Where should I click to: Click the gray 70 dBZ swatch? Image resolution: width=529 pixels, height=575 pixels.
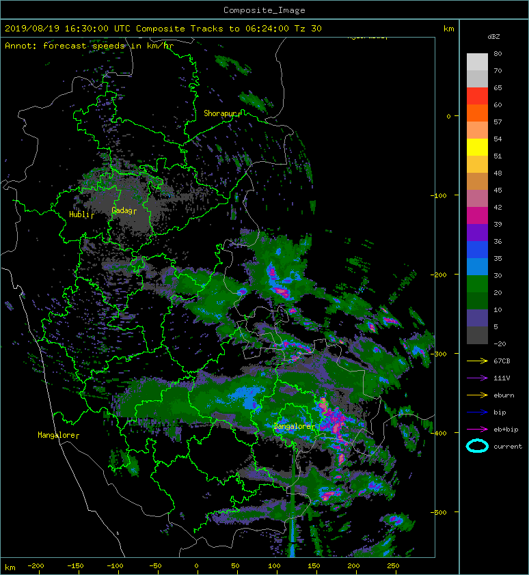pyautogui.click(x=477, y=79)
